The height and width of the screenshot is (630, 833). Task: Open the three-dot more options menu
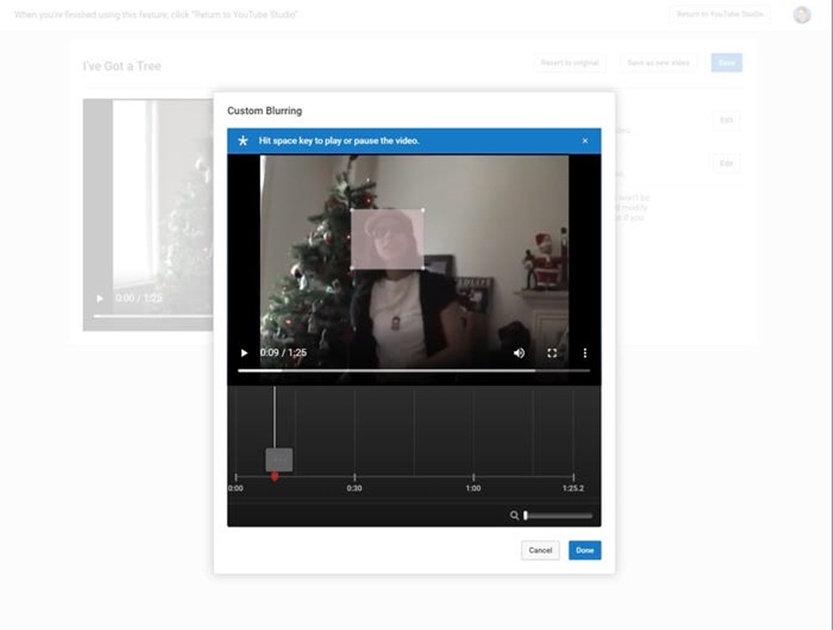click(x=584, y=353)
